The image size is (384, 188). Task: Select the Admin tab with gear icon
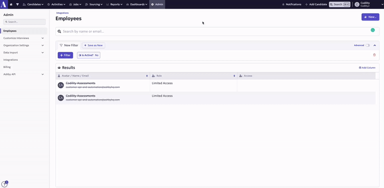(x=157, y=4)
